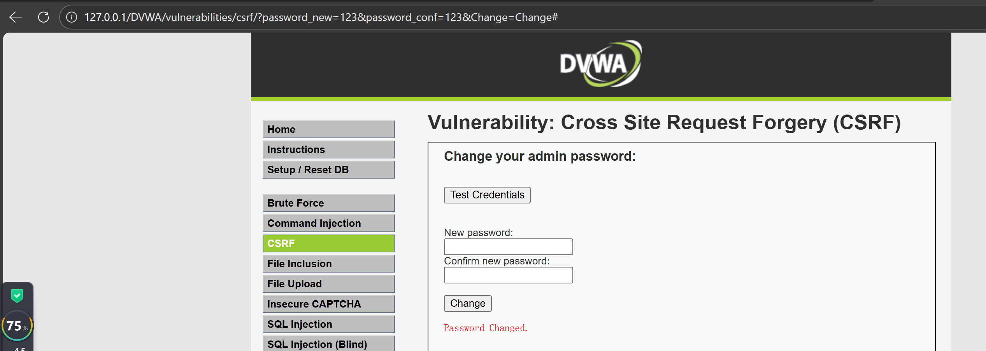The width and height of the screenshot is (986, 351).
Task: Focus the New password field
Action: click(508, 247)
